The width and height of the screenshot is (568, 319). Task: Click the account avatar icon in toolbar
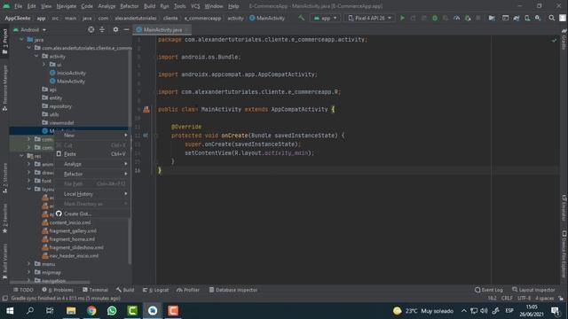(x=563, y=18)
